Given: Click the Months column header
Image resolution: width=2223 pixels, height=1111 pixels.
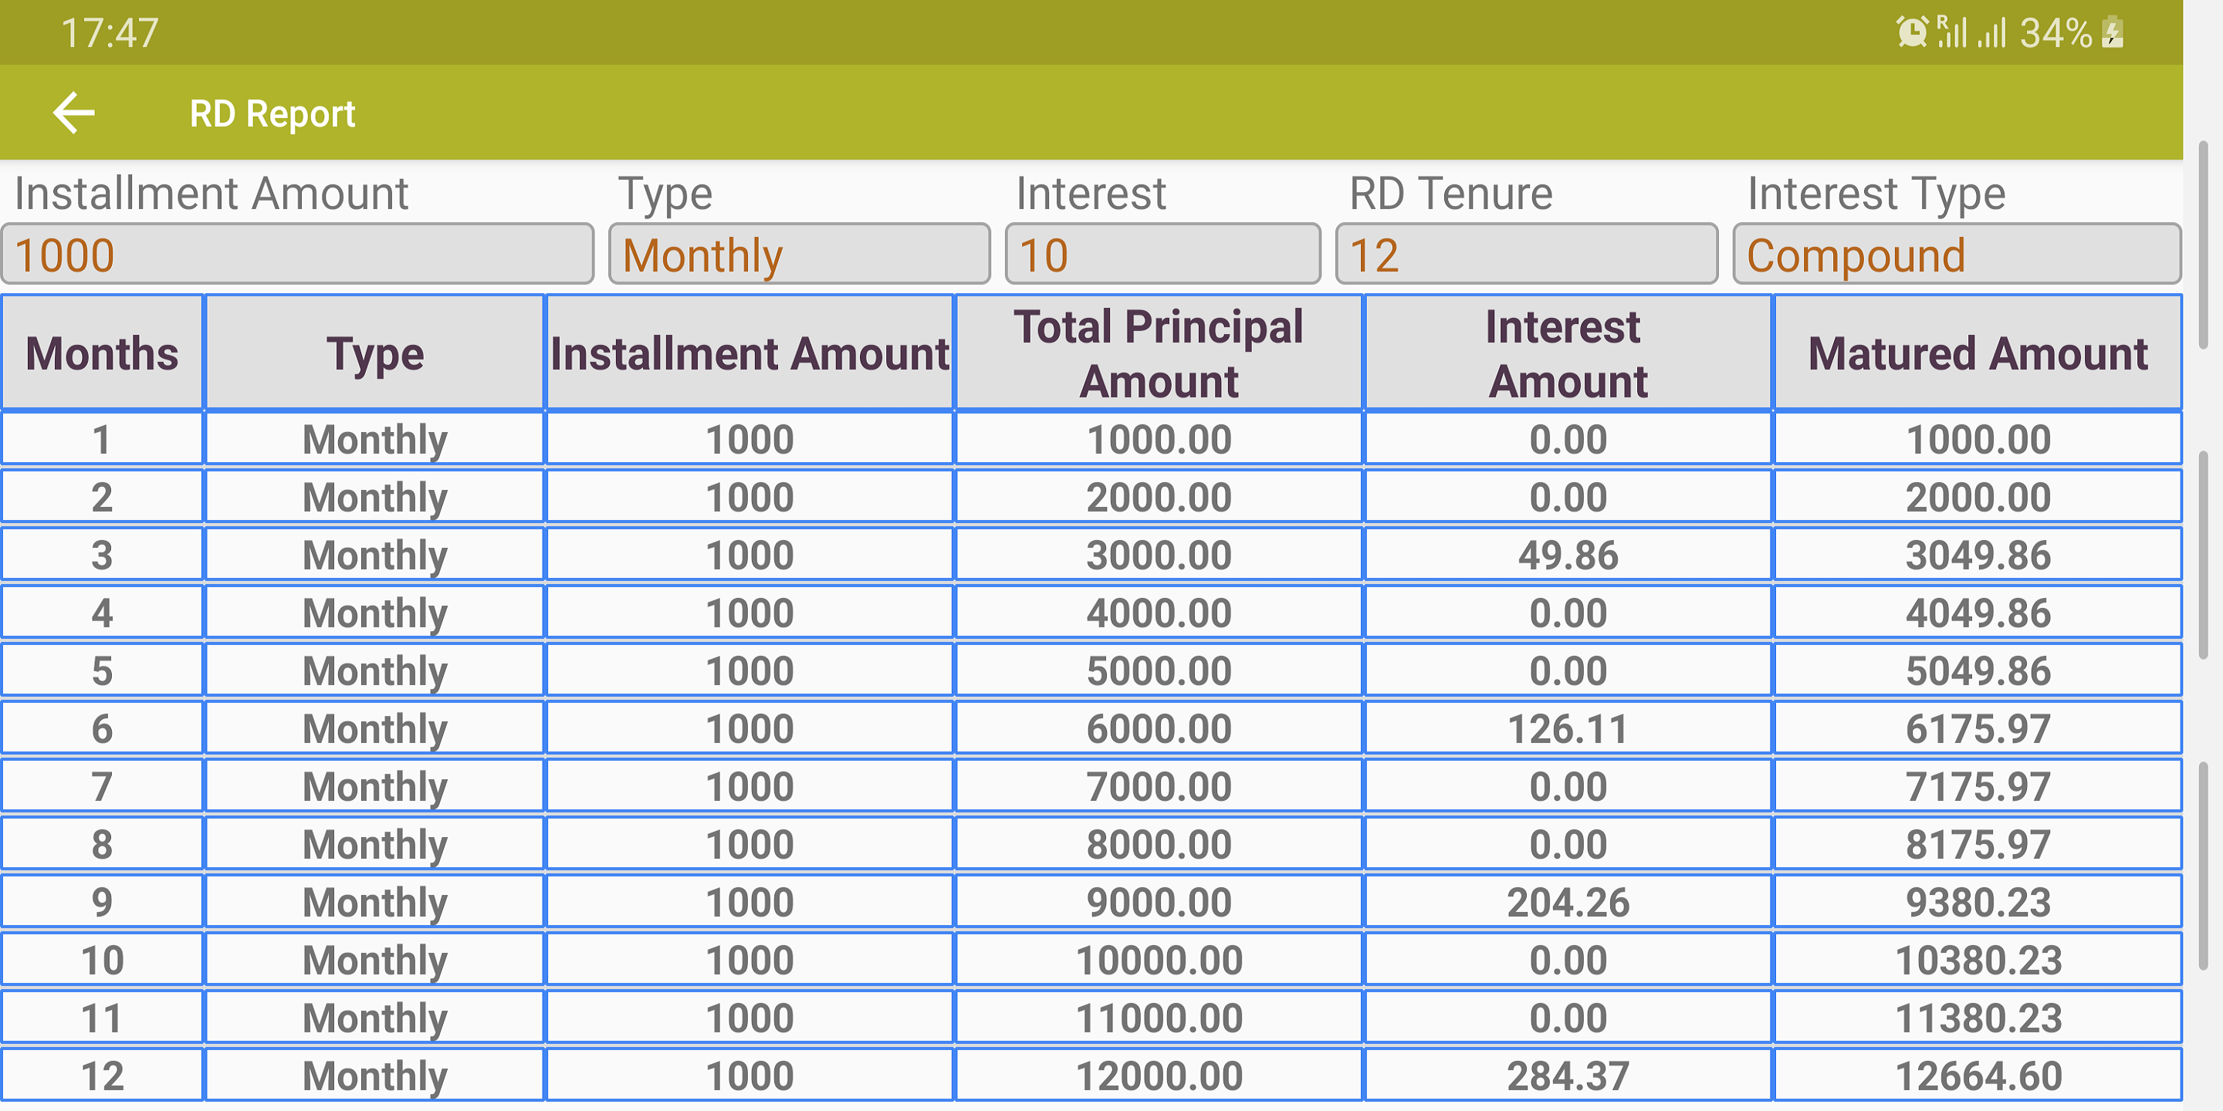Looking at the screenshot, I should click(x=103, y=353).
